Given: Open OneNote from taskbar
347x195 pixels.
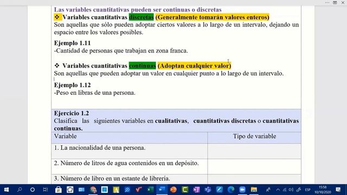Looking at the screenshot, I should pos(196,190).
